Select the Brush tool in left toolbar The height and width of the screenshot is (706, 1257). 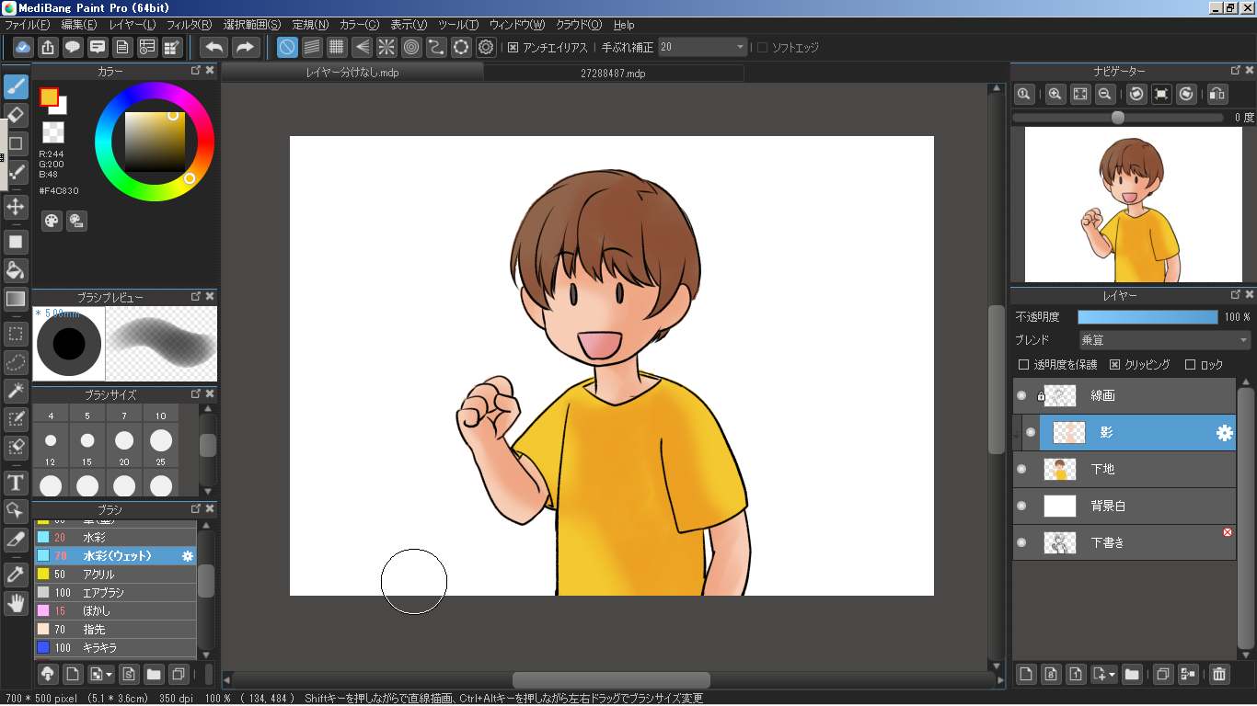click(x=16, y=85)
